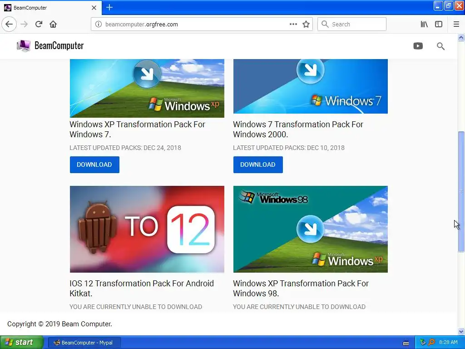Screen dimensions: 465x349
Task: Open the iOS 12 Android Kitkat thumbnail
Action: tap(147, 229)
